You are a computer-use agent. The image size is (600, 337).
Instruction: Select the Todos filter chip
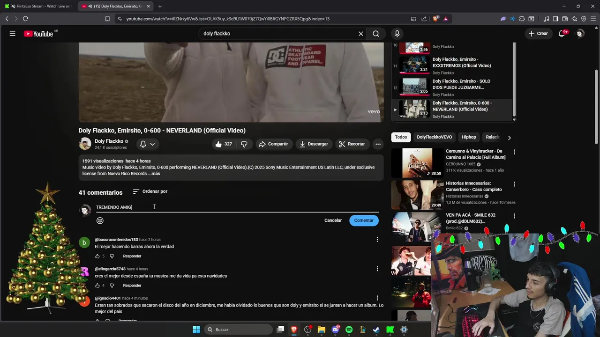[x=401, y=137]
